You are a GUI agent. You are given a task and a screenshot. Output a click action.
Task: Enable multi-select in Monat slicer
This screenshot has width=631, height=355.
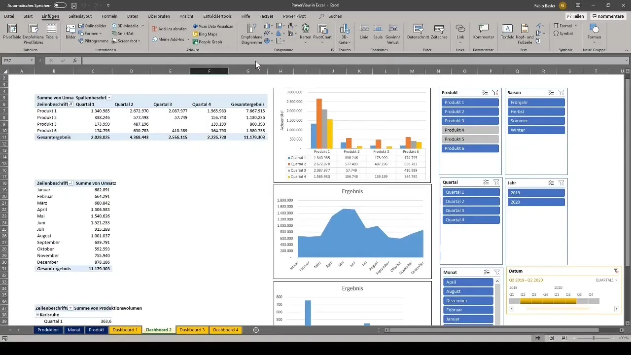[487, 272]
